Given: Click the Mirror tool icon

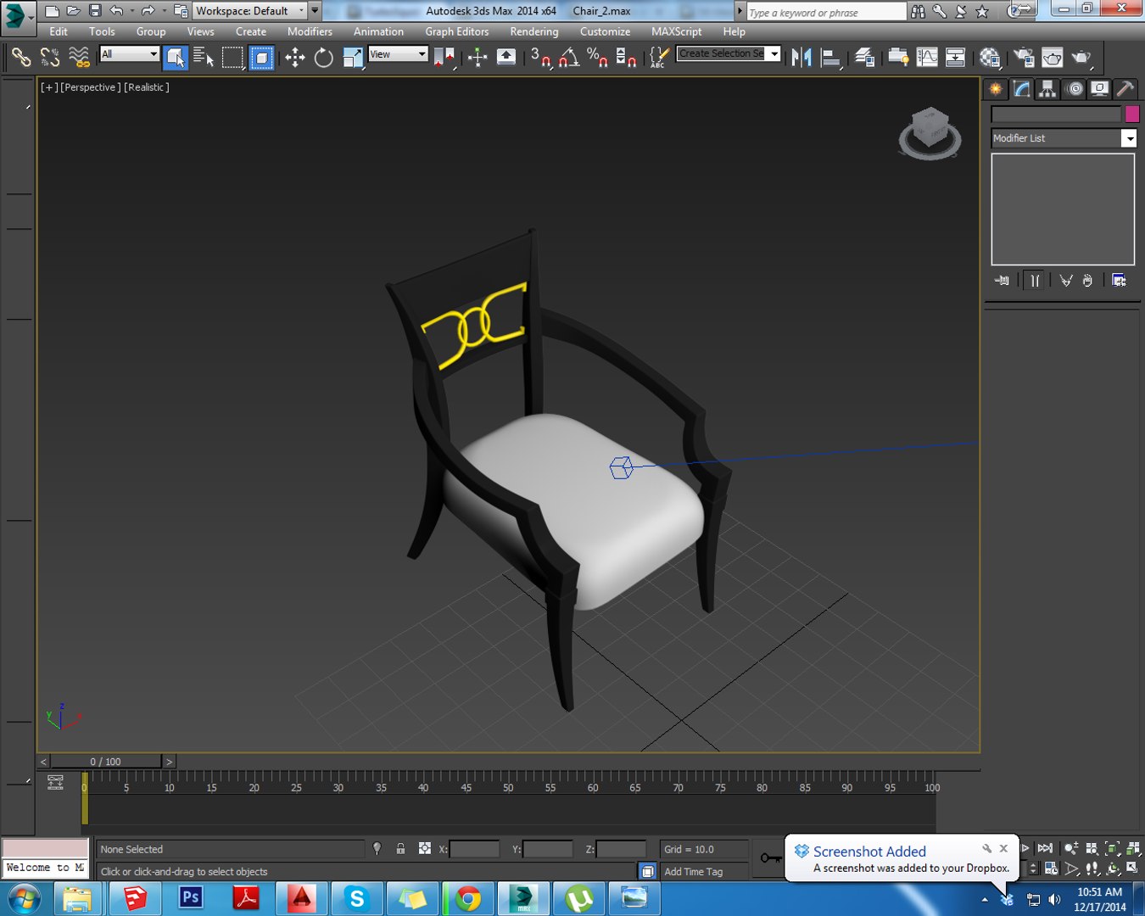Looking at the screenshot, I should click(801, 57).
